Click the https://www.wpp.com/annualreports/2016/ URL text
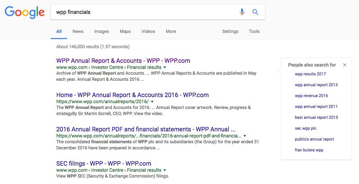This screenshot has width=359, height=184. point(102,102)
